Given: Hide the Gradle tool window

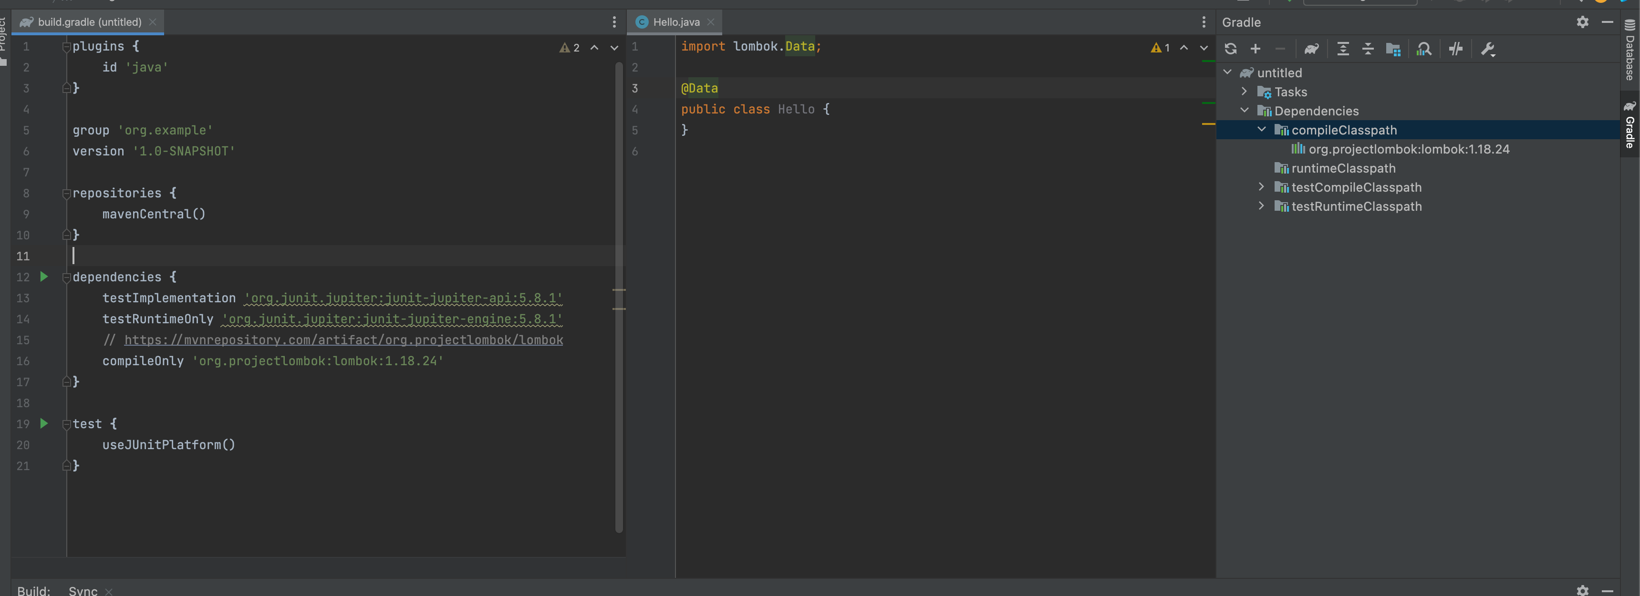Looking at the screenshot, I should 1607,22.
